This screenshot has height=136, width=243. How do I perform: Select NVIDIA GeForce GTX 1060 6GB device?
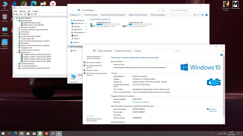point(33,25)
